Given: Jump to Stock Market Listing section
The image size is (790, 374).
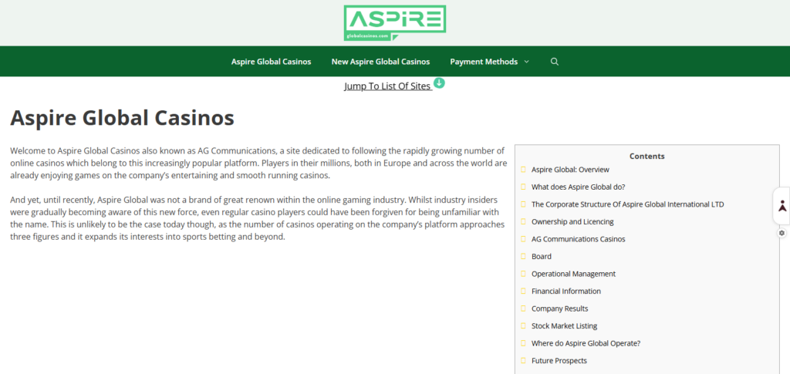Looking at the screenshot, I should pyautogui.click(x=564, y=325).
